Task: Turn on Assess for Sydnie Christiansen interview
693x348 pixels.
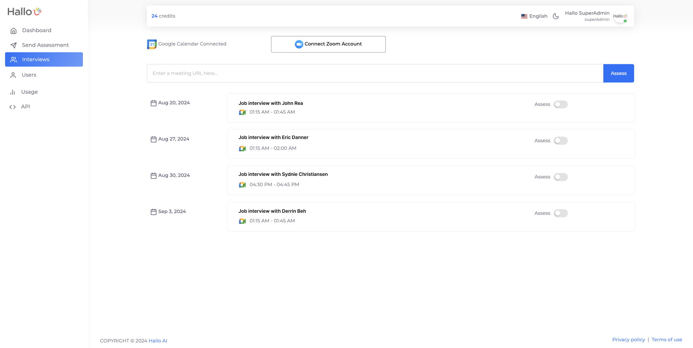Action: [560, 177]
